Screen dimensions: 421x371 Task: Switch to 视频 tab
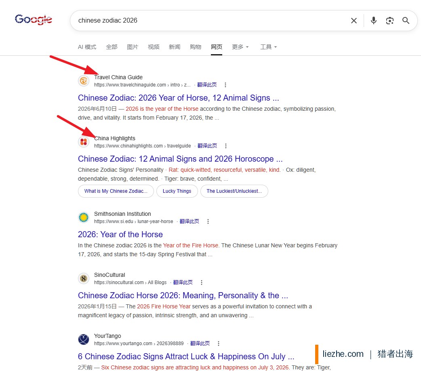154,47
